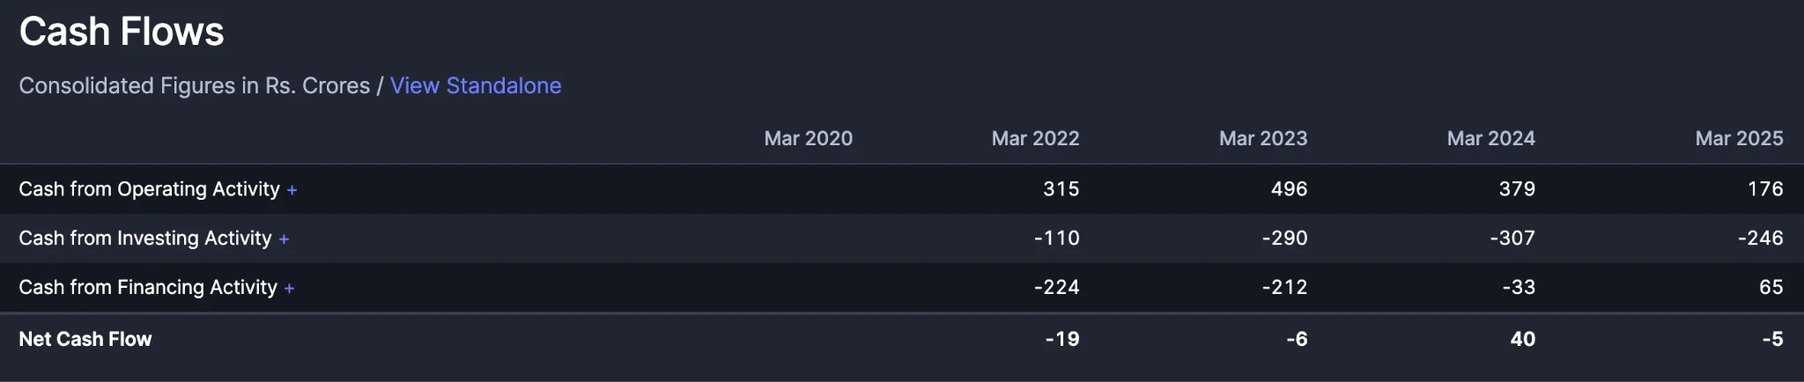Image resolution: width=1804 pixels, height=382 pixels.
Task: Click the Cash from Operating Activity label
Action: (x=149, y=189)
